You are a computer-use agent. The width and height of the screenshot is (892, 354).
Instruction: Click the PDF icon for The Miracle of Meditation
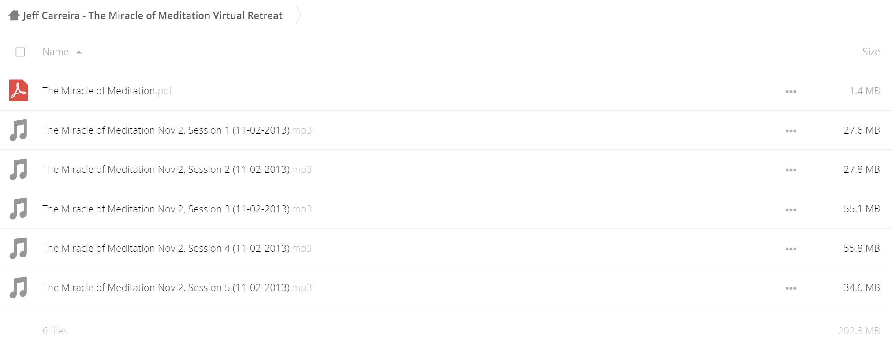point(19,90)
